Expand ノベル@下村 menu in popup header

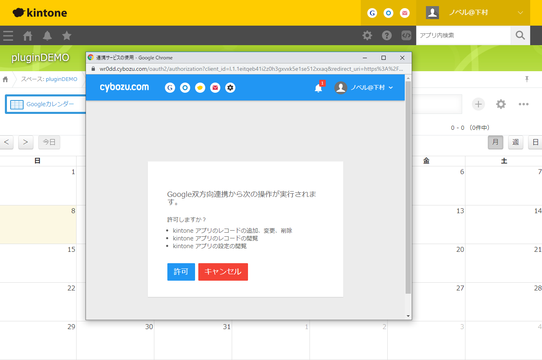tap(364, 87)
